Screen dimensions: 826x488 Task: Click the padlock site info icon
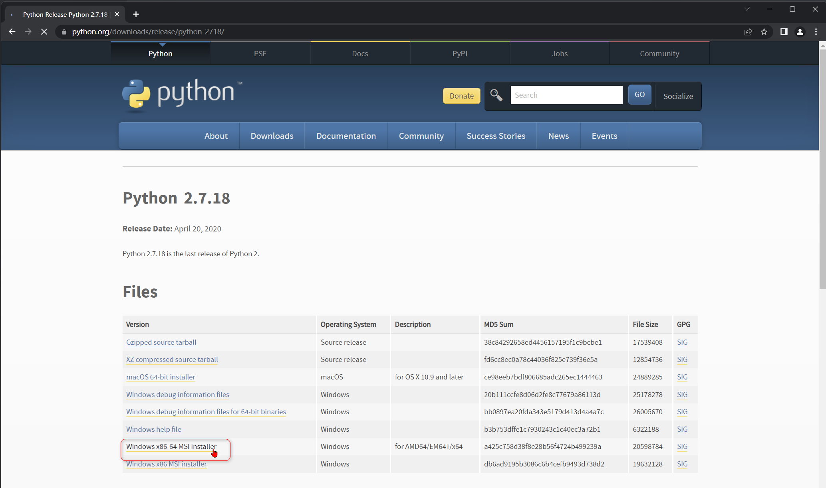click(64, 32)
